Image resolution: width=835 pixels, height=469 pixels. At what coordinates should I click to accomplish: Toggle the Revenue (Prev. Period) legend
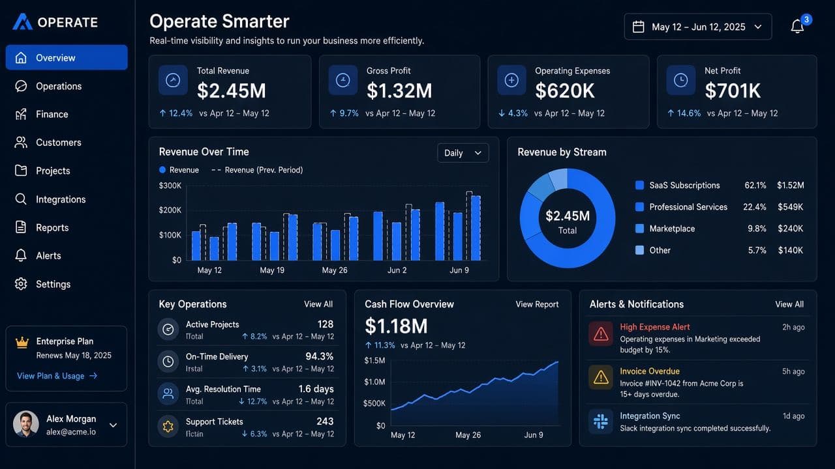coord(257,170)
